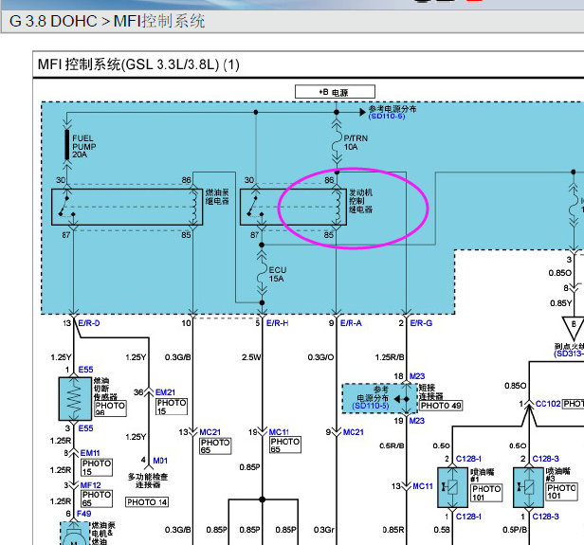
Task: Open the M23 link at pin 19
Action: [x=417, y=421]
